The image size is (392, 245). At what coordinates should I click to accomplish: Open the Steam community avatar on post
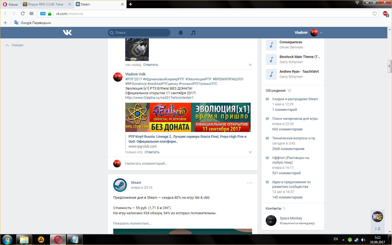tap(120, 185)
